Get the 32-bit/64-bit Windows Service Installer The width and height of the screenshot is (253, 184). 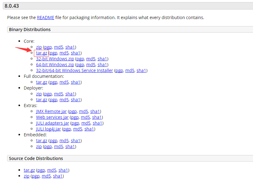tap(74, 70)
